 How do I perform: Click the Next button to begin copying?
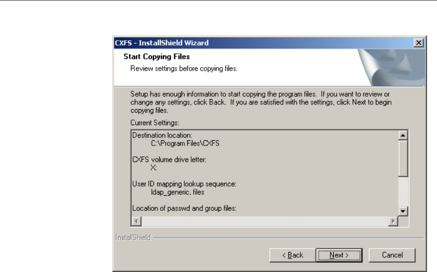(339, 255)
